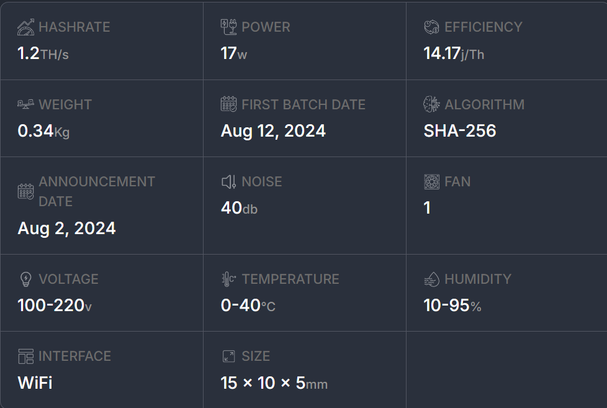Click the Weight scale icon
The image size is (607, 408).
click(25, 104)
